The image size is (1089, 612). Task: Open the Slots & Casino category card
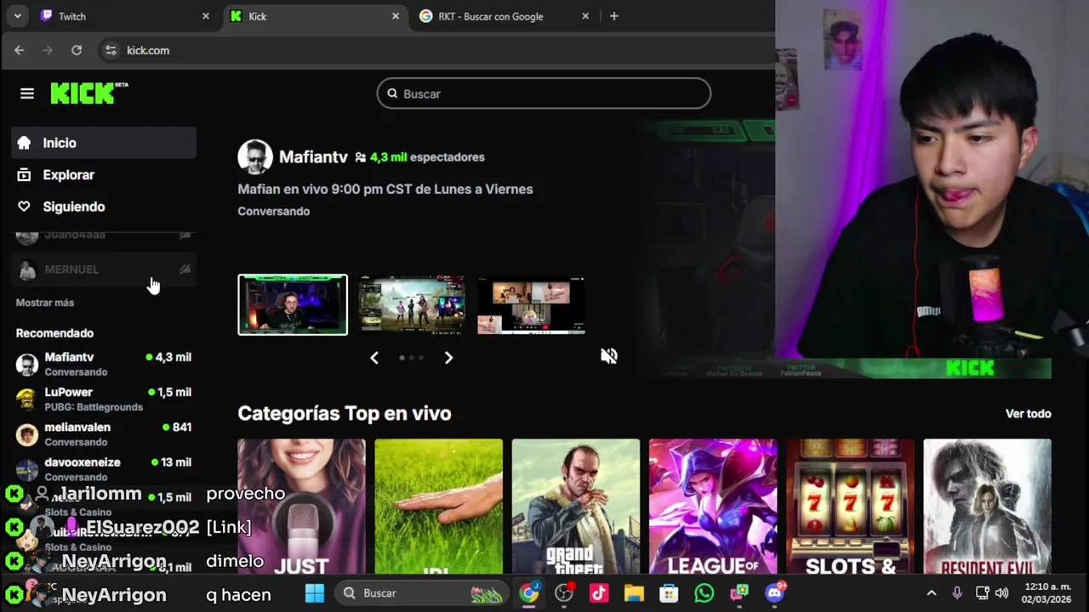pos(850,507)
